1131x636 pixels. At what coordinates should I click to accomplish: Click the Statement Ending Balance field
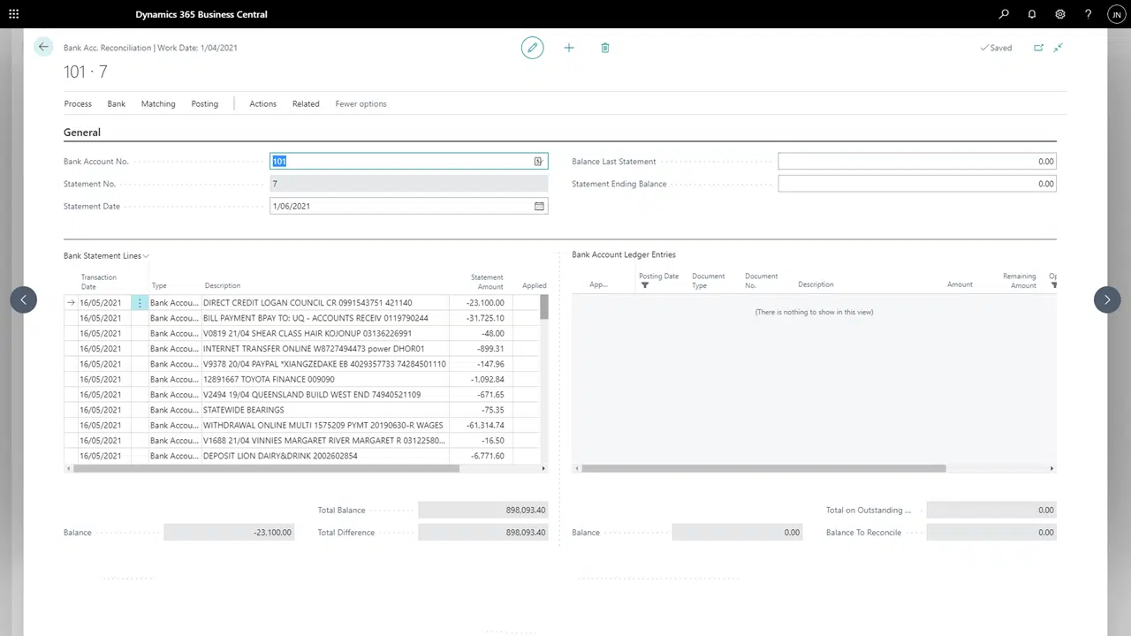click(917, 184)
